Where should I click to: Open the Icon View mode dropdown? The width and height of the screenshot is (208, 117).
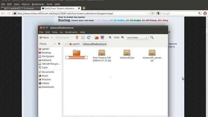(137, 38)
